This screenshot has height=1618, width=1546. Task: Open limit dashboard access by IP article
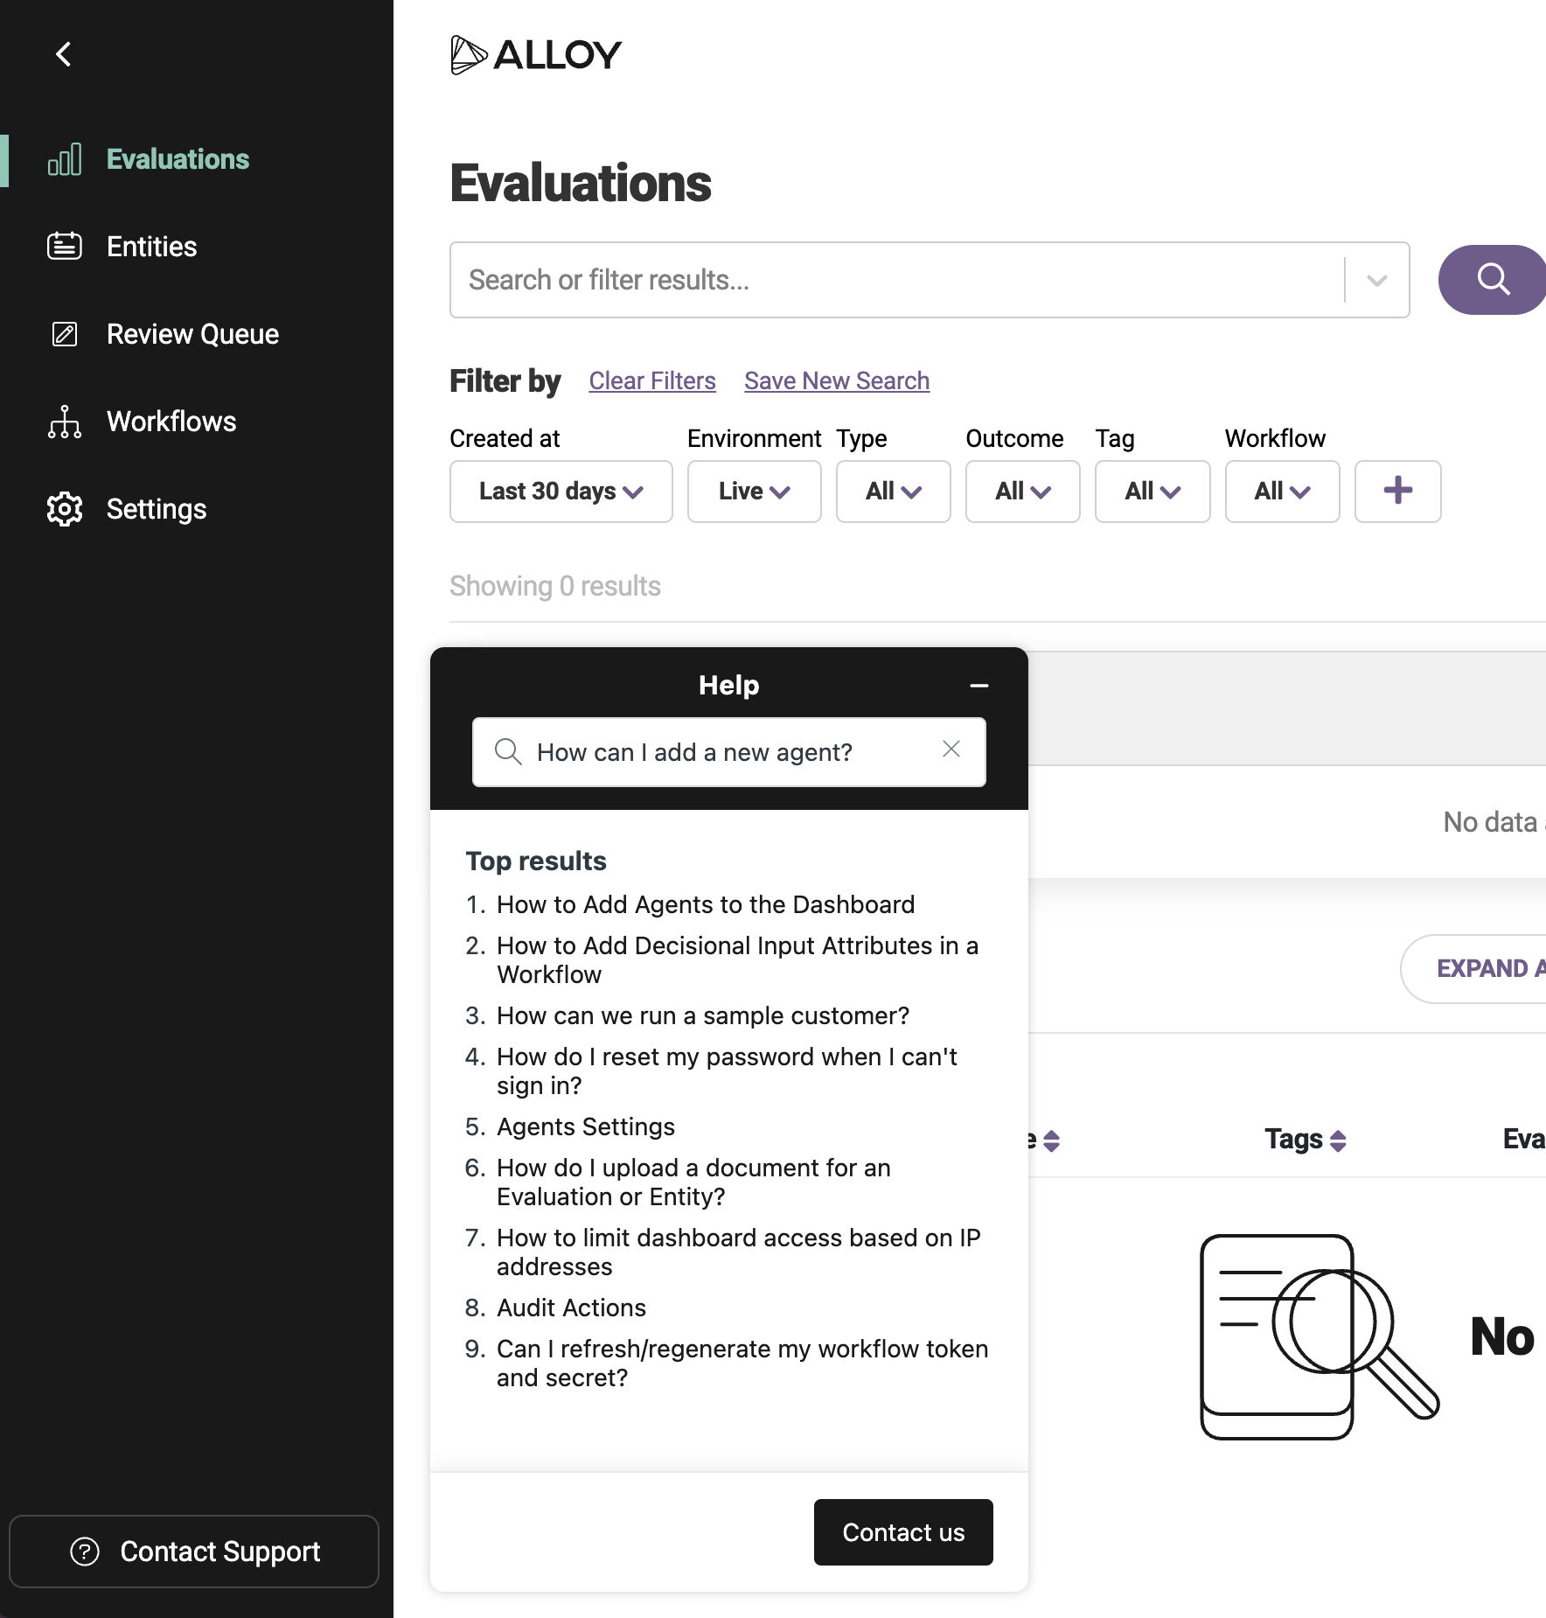pos(739,1252)
